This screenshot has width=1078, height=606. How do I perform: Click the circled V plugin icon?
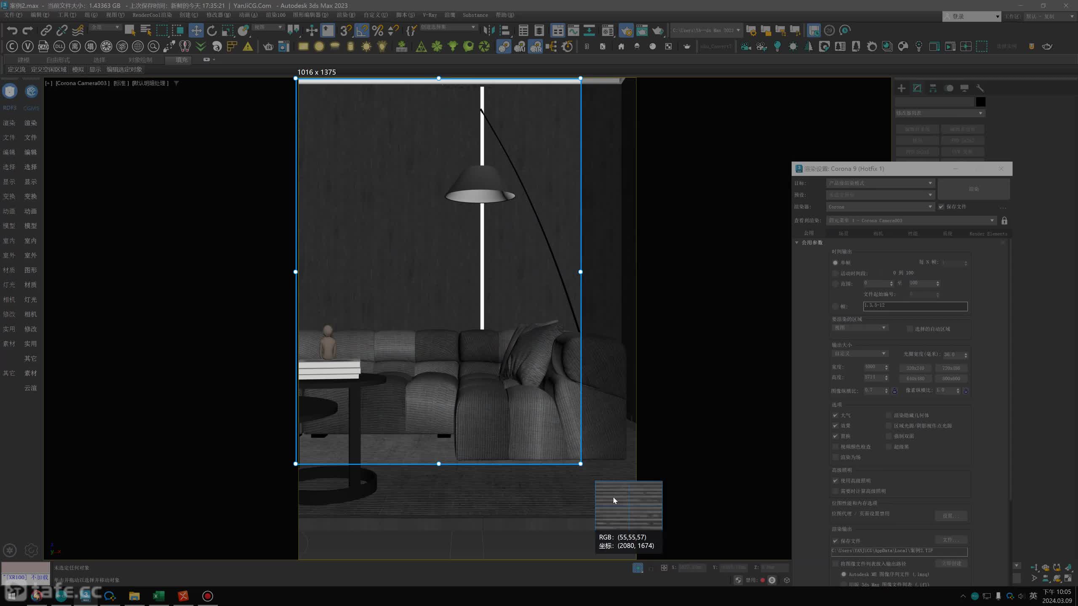coord(28,46)
